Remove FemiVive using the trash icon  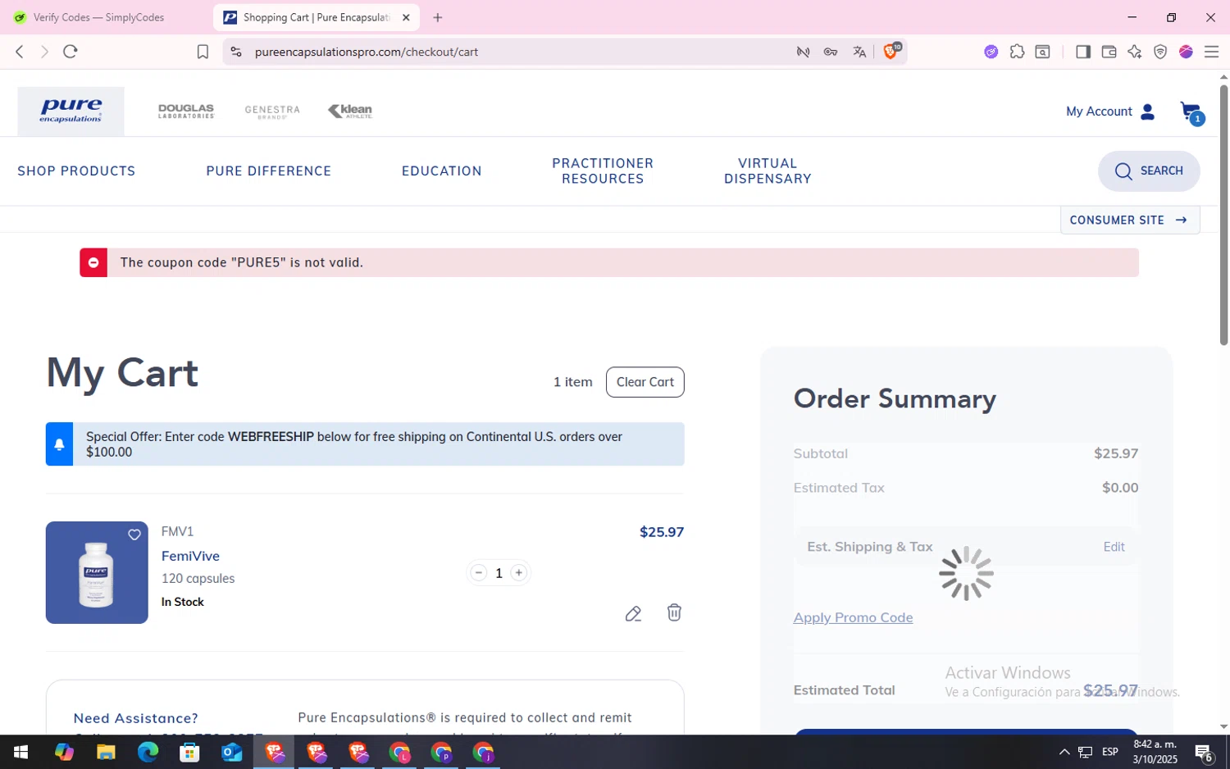[x=674, y=612]
